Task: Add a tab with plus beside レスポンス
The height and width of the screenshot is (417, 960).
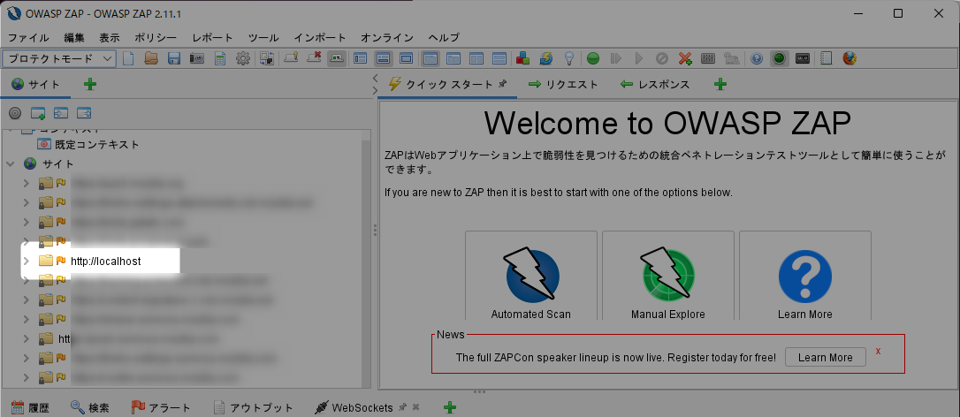Action: pyautogui.click(x=720, y=85)
